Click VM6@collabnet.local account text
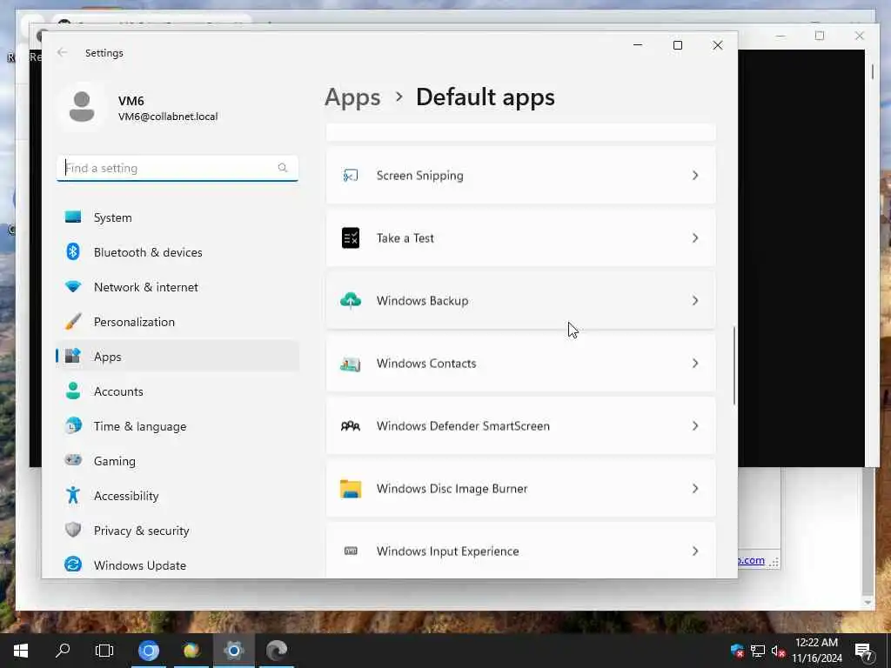Image resolution: width=891 pixels, height=668 pixels. pyautogui.click(x=168, y=117)
